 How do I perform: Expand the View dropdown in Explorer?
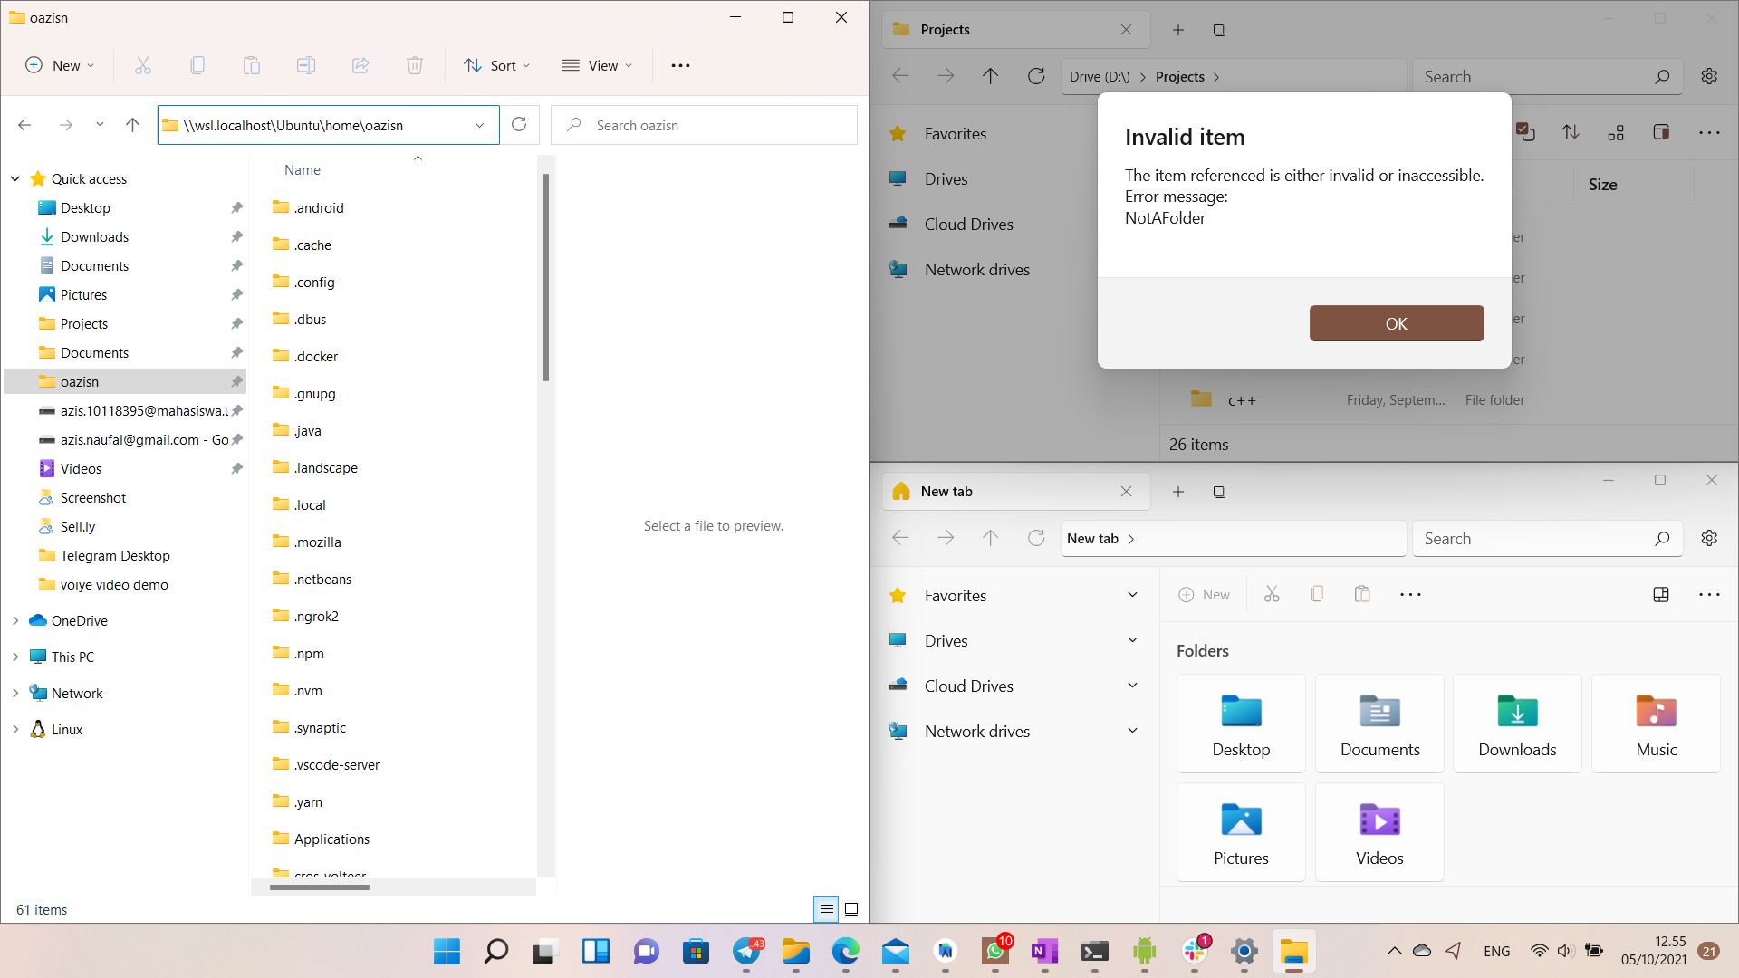[597, 64]
